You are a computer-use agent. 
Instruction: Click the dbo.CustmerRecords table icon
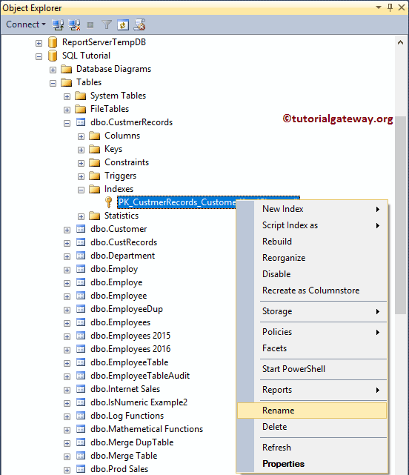(81, 122)
